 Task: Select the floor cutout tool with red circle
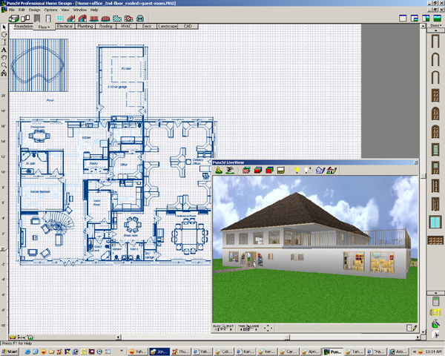128,19
